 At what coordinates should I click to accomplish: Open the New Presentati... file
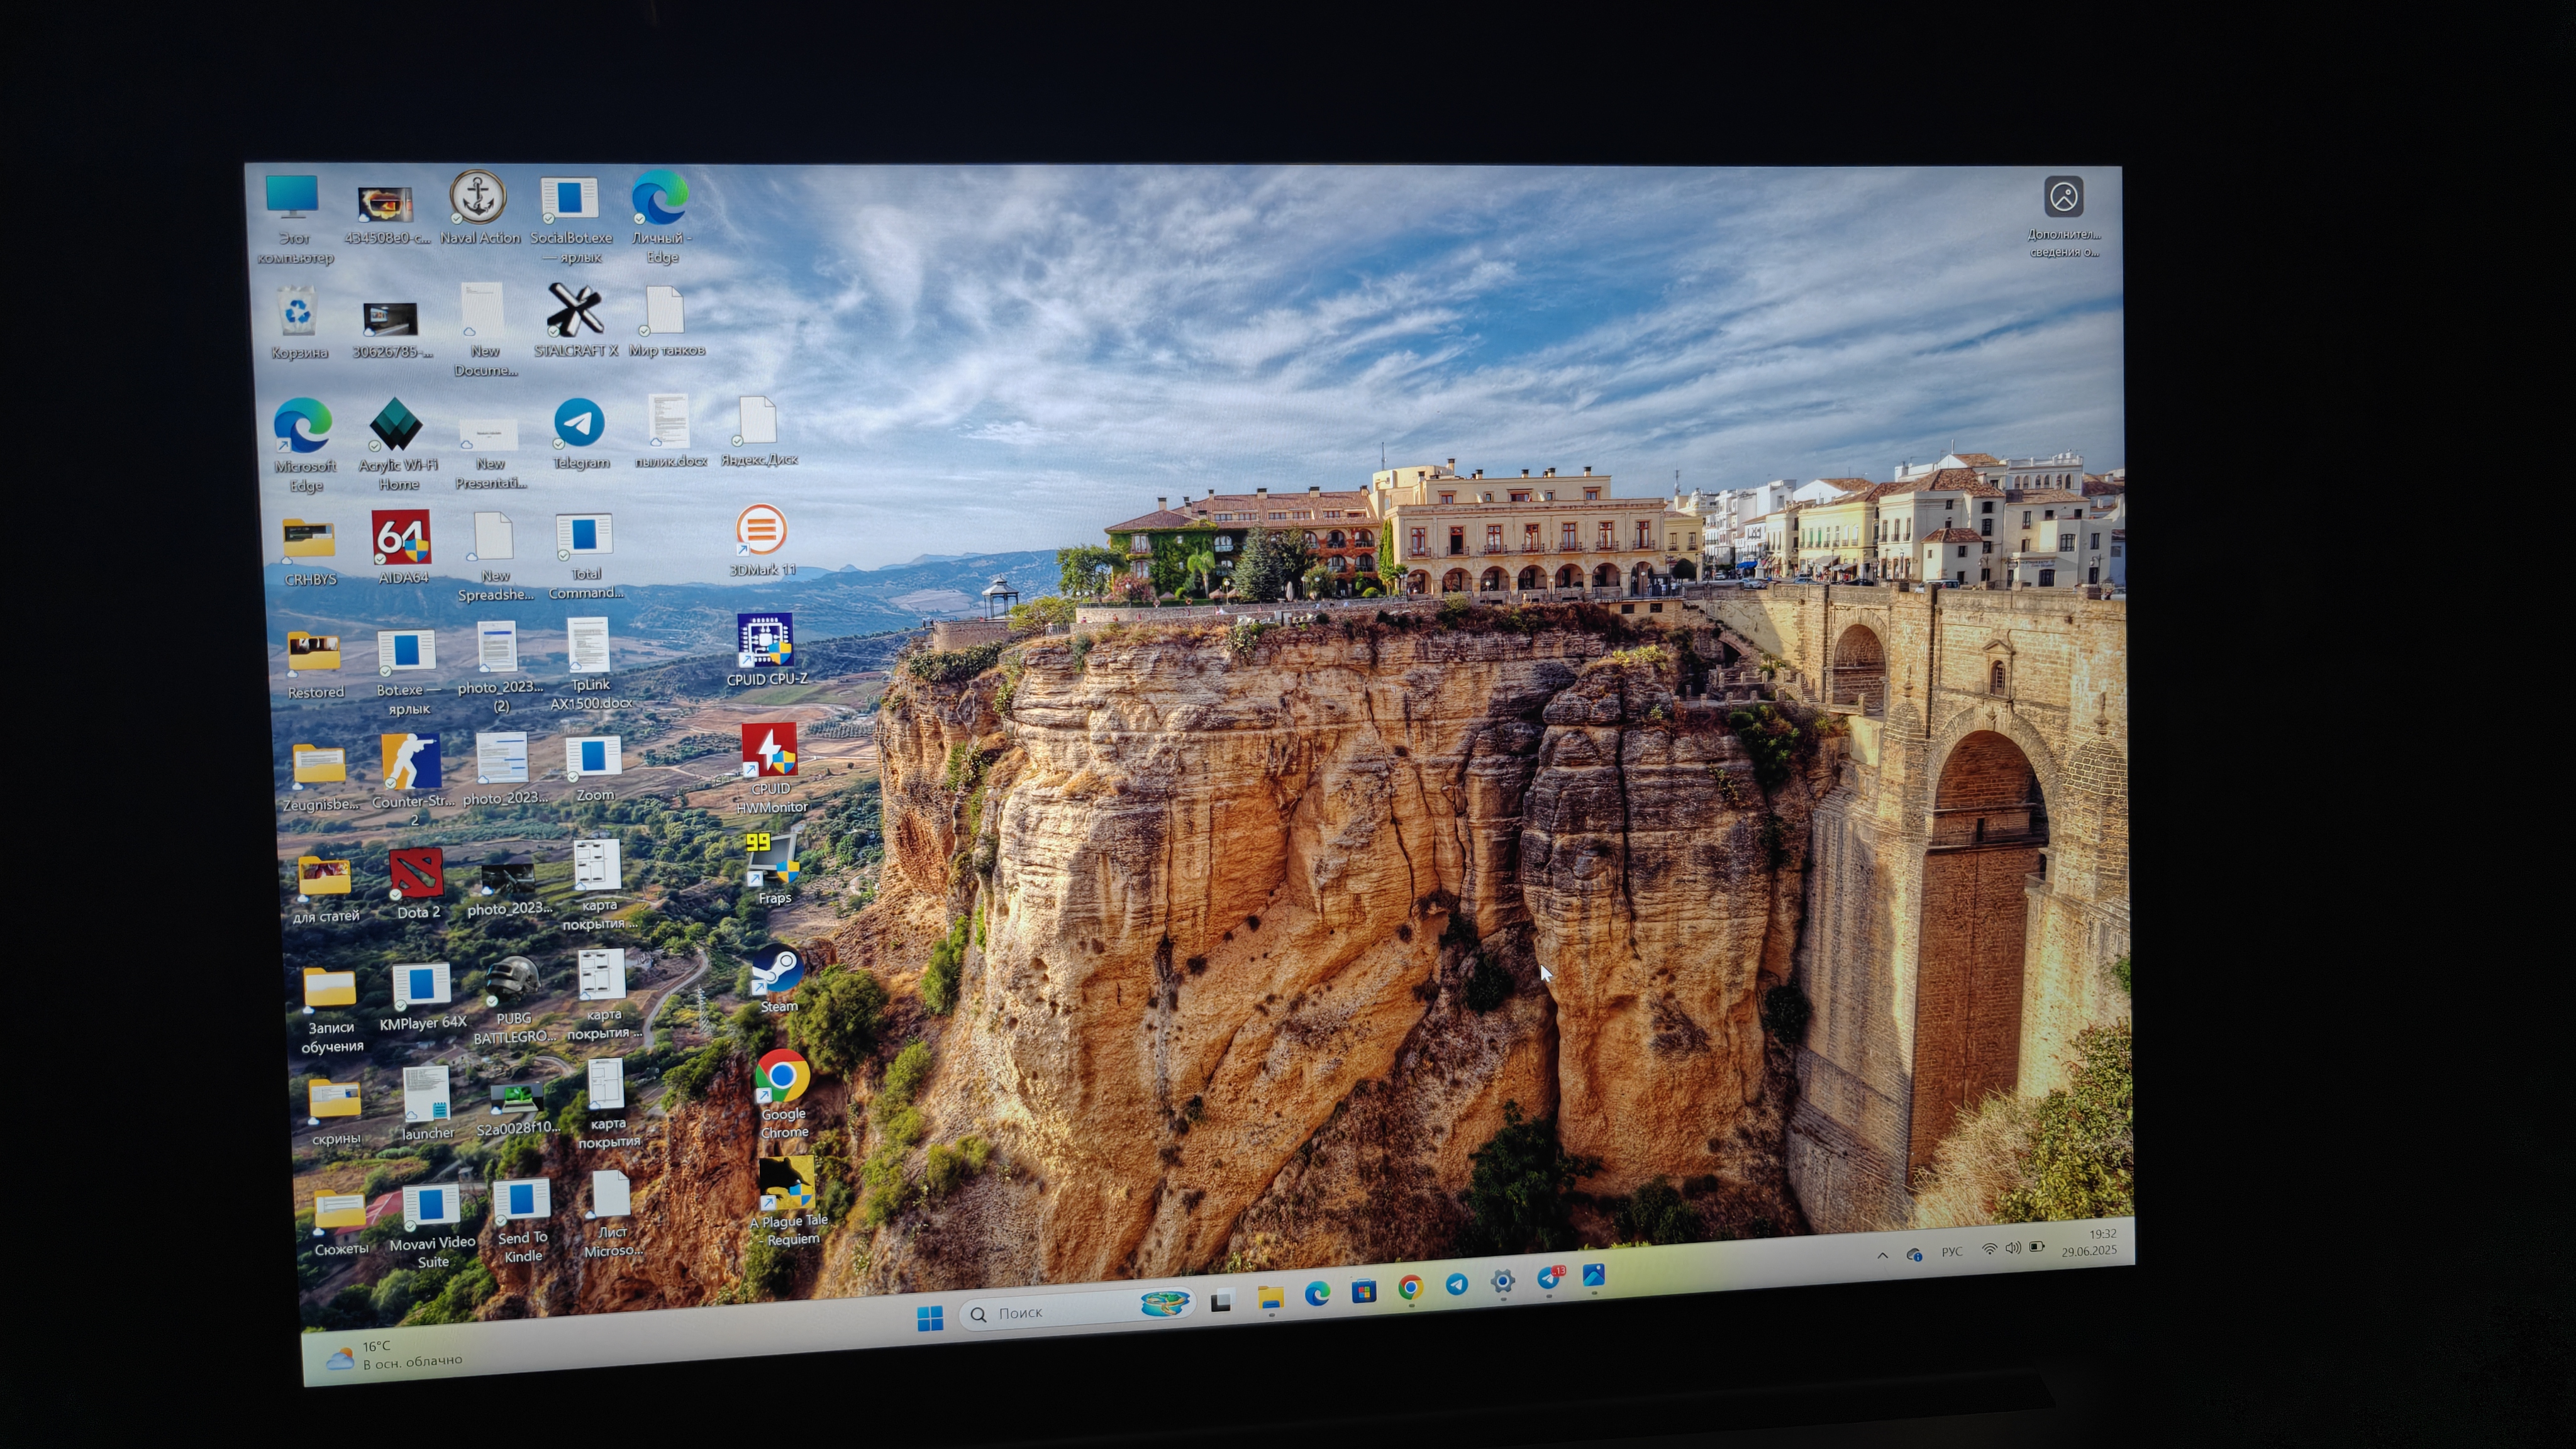click(x=489, y=454)
